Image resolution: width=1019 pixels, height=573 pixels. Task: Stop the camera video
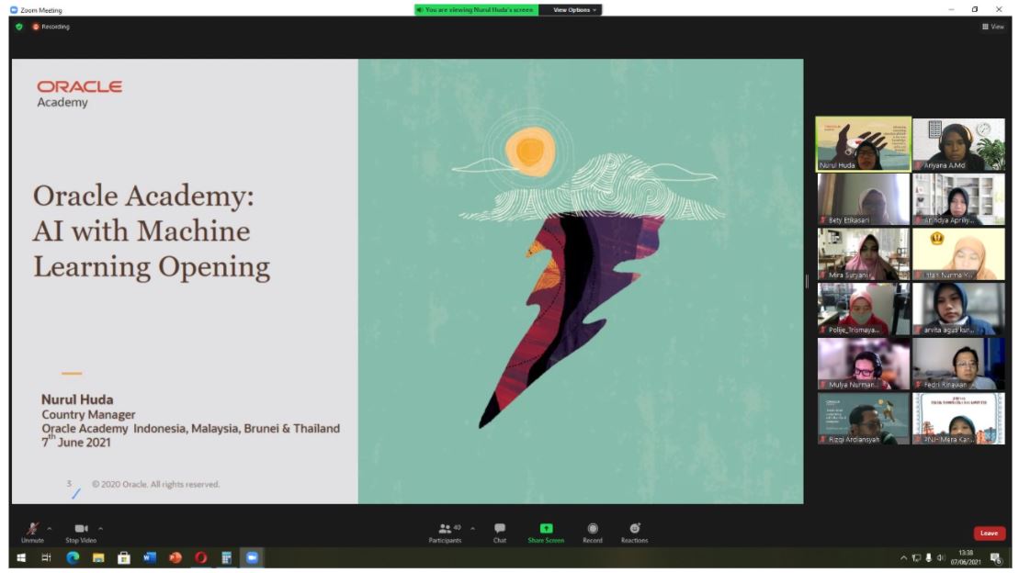[x=80, y=532]
